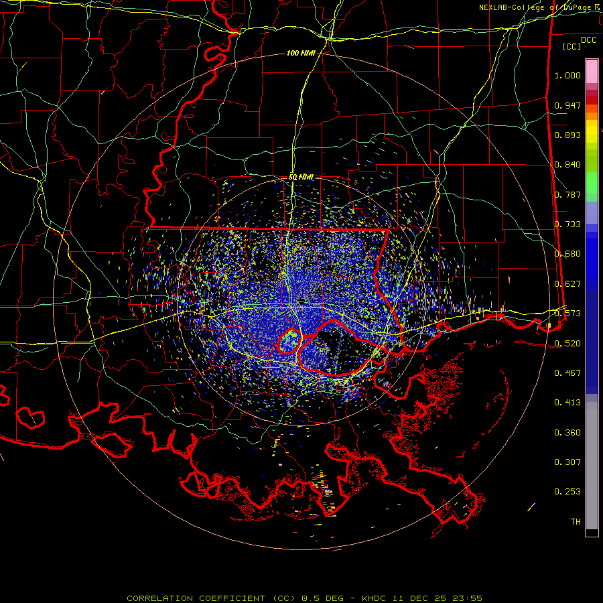Click the 11 DEC 25 date text

[419, 598]
